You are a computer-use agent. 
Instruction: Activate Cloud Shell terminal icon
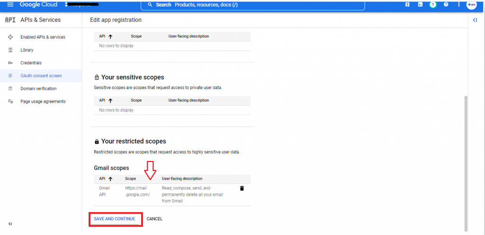[420, 5]
